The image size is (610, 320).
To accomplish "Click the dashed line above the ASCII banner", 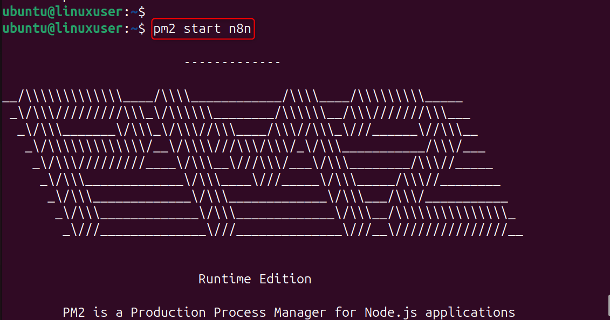I will pyautogui.click(x=232, y=63).
